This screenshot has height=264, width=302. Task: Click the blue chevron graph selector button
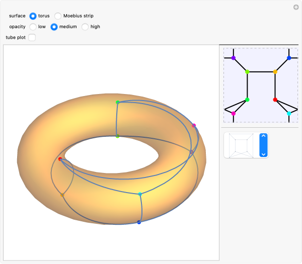pos(263,145)
